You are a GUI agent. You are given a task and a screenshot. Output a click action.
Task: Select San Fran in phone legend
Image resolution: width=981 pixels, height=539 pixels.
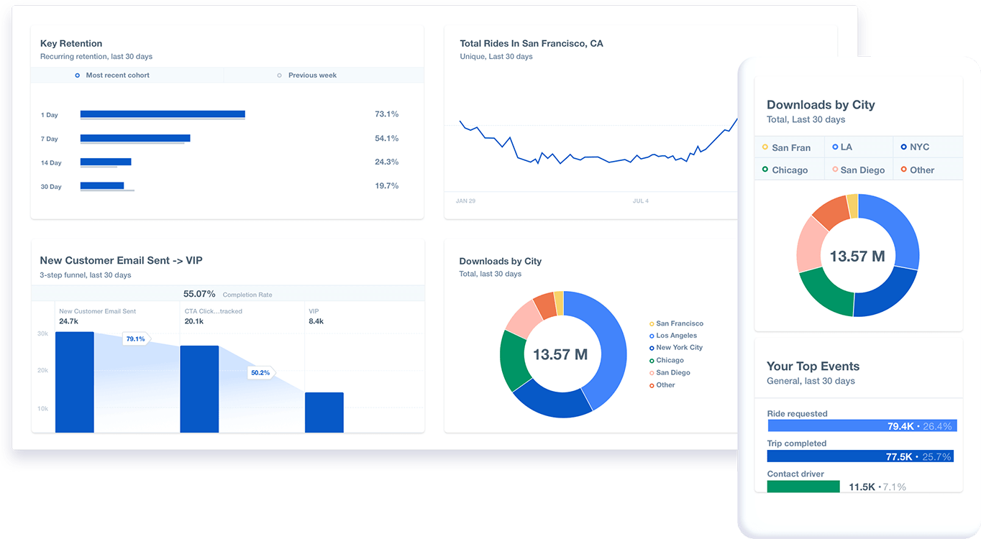pos(786,147)
